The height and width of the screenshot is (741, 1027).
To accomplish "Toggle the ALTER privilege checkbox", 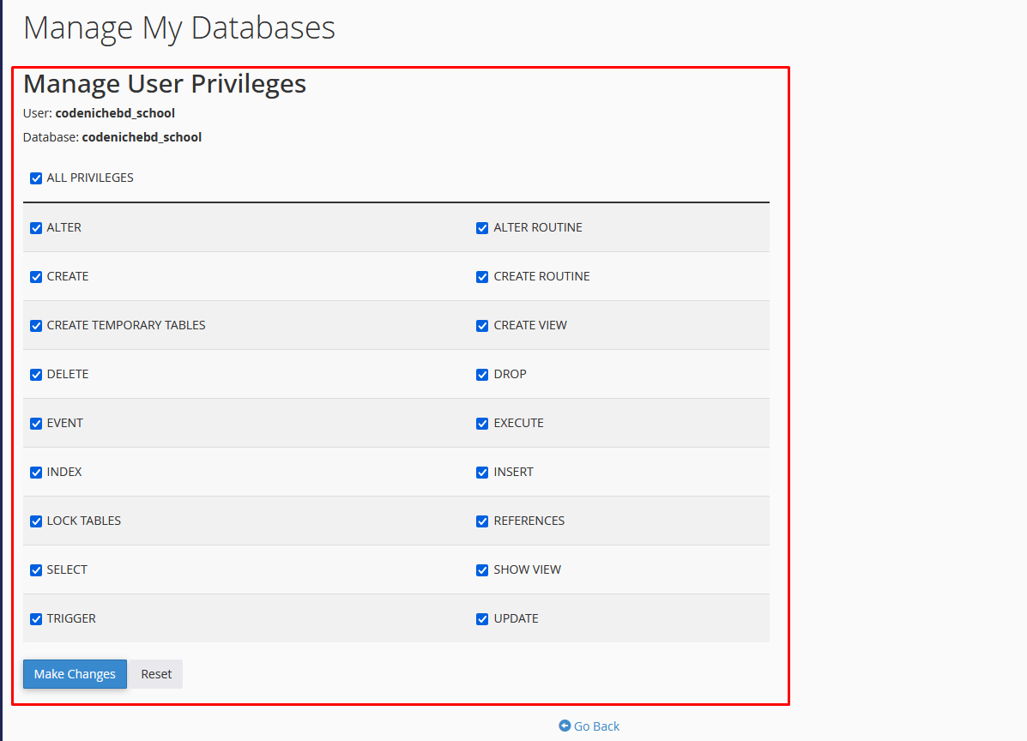I will tap(36, 228).
